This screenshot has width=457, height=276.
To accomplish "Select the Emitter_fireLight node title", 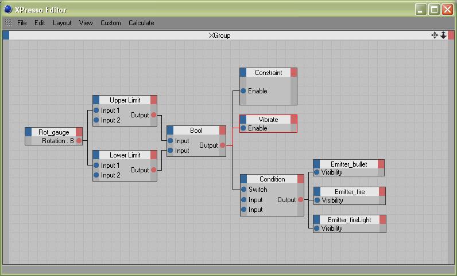I will [350, 219].
